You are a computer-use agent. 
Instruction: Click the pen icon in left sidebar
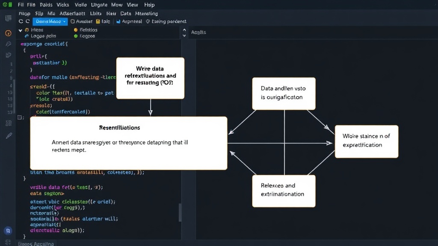[x=9, y=135]
